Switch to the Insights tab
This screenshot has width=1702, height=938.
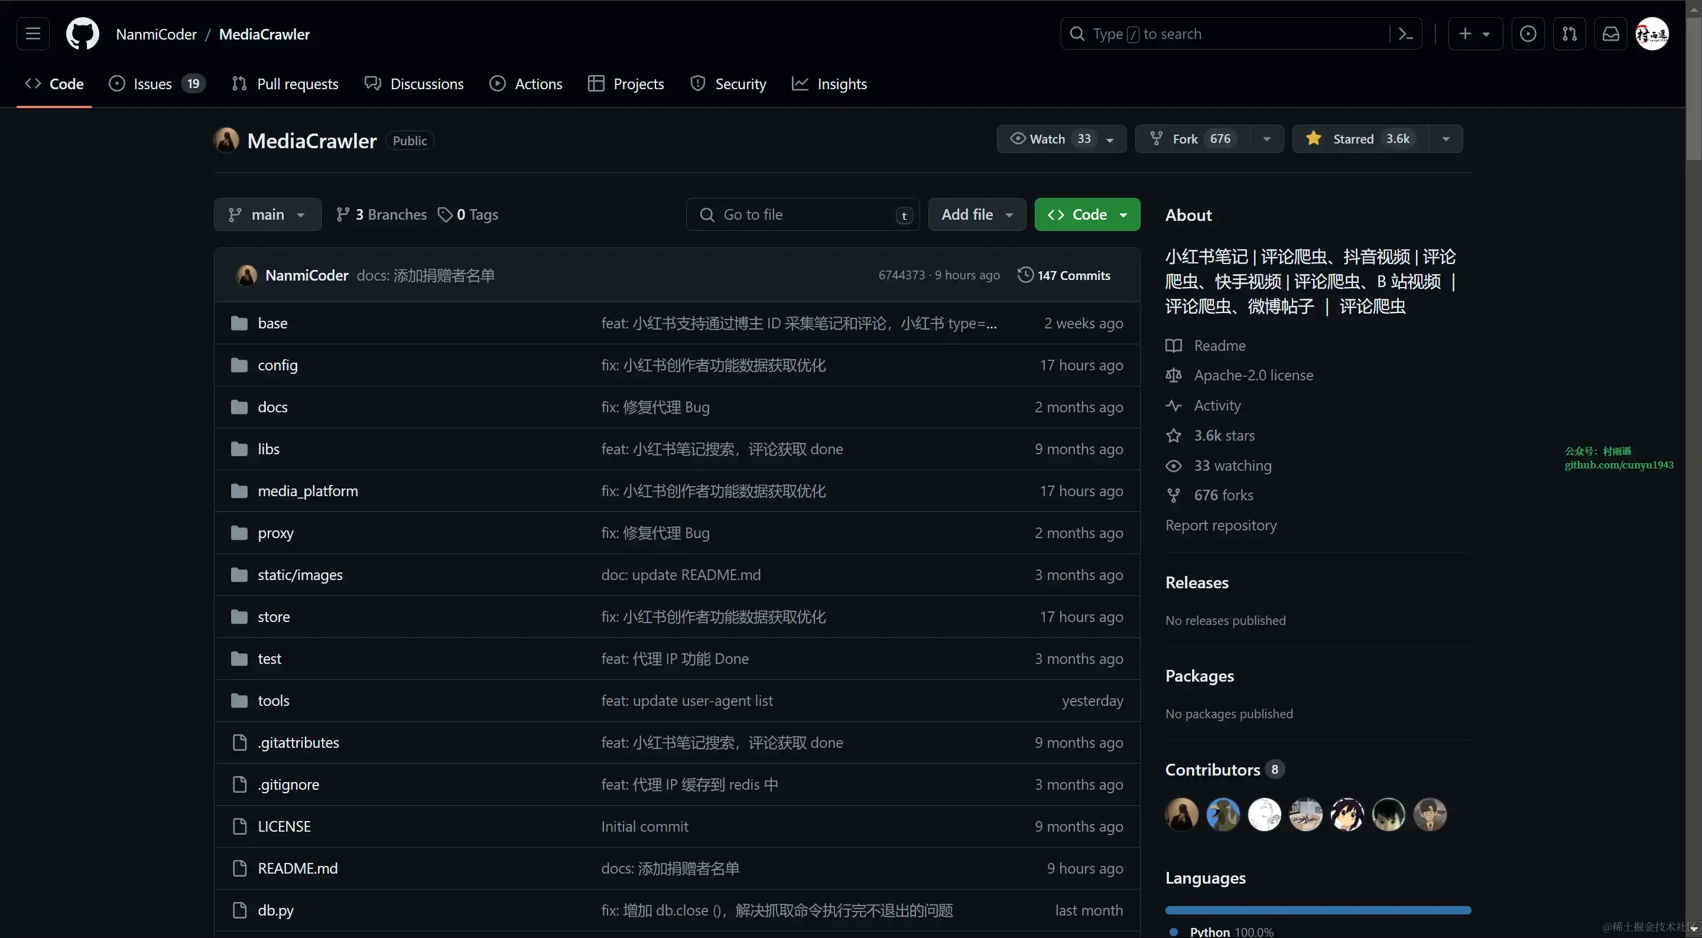point(829,84)
